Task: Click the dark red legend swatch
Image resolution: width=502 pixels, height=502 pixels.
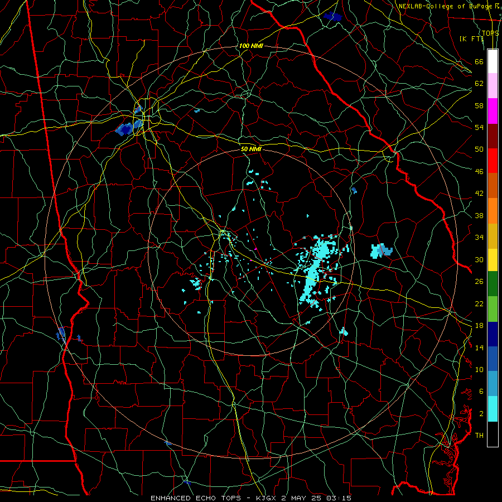Action: pos(493,136)
